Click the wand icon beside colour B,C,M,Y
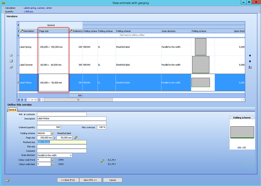 coord(102,161)
